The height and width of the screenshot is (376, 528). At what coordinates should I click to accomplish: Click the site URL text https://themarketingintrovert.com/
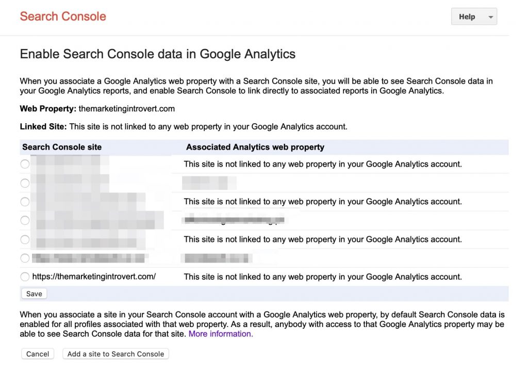click(x=94, y=276)
